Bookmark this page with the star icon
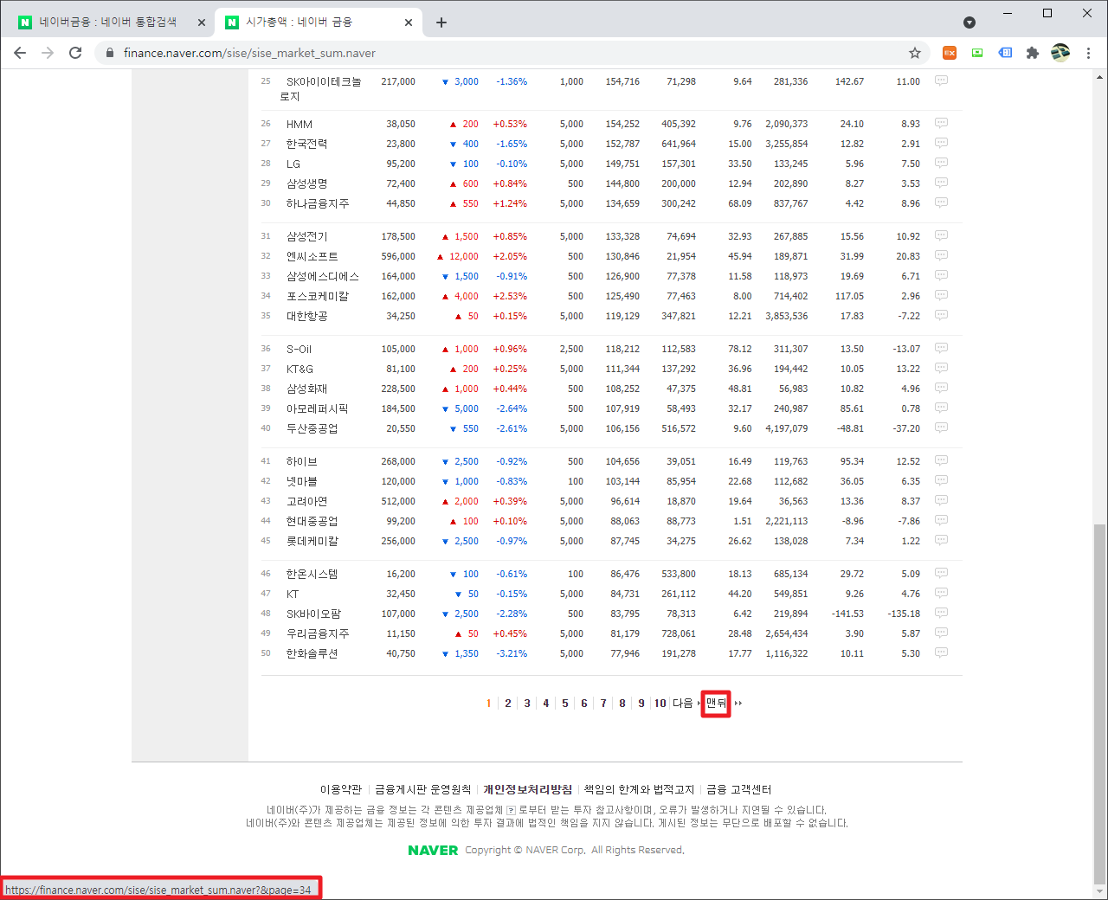 pyautogui.click(x=915, y=53)
